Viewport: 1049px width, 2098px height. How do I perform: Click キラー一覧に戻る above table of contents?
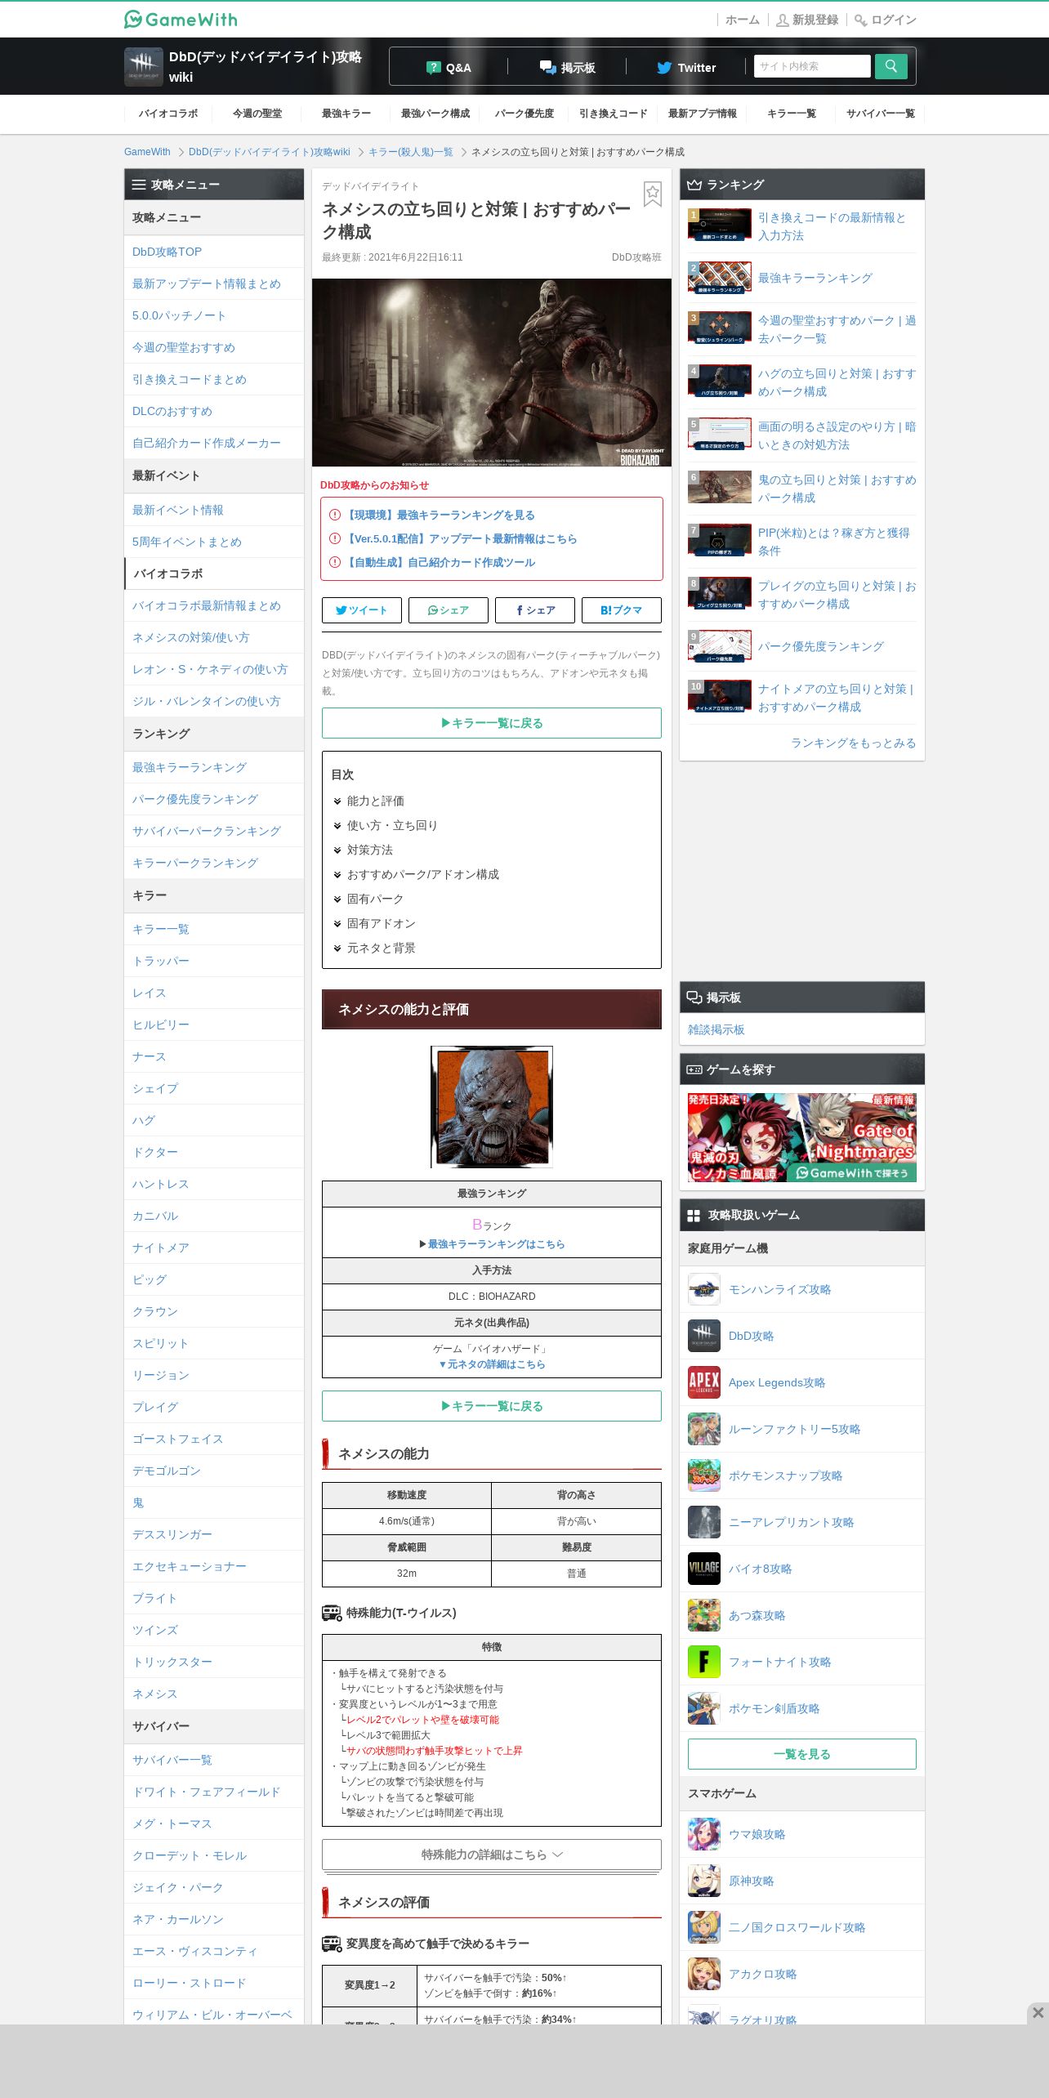(492, 723)
